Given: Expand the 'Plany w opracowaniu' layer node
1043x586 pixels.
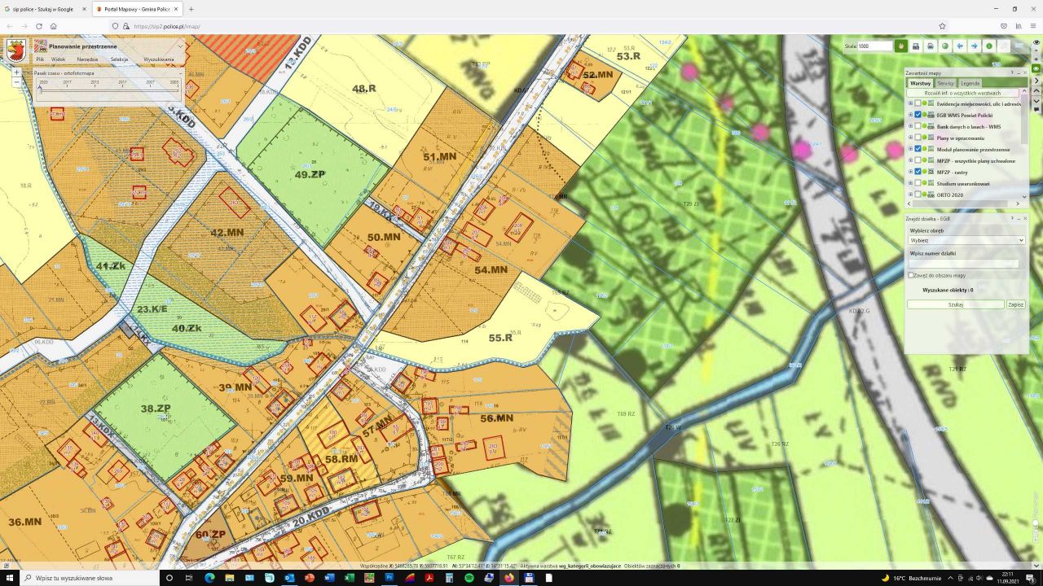Looking at the screenshot, I should click(x=910, y=138).
